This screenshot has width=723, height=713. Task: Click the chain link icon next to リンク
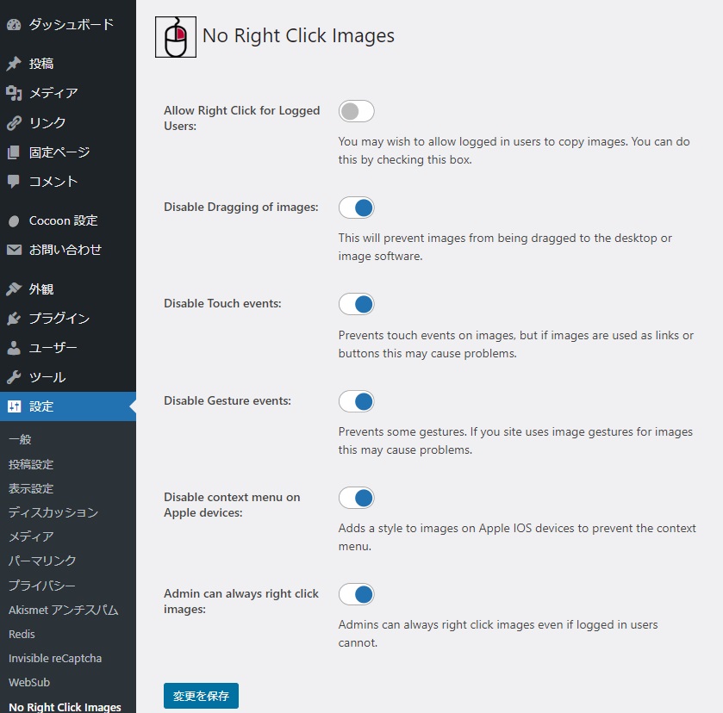[14, 122]
